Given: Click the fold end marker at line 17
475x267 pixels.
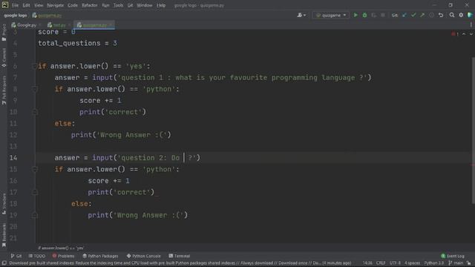Looking at the screenshot, I should [x=34, y=192].
